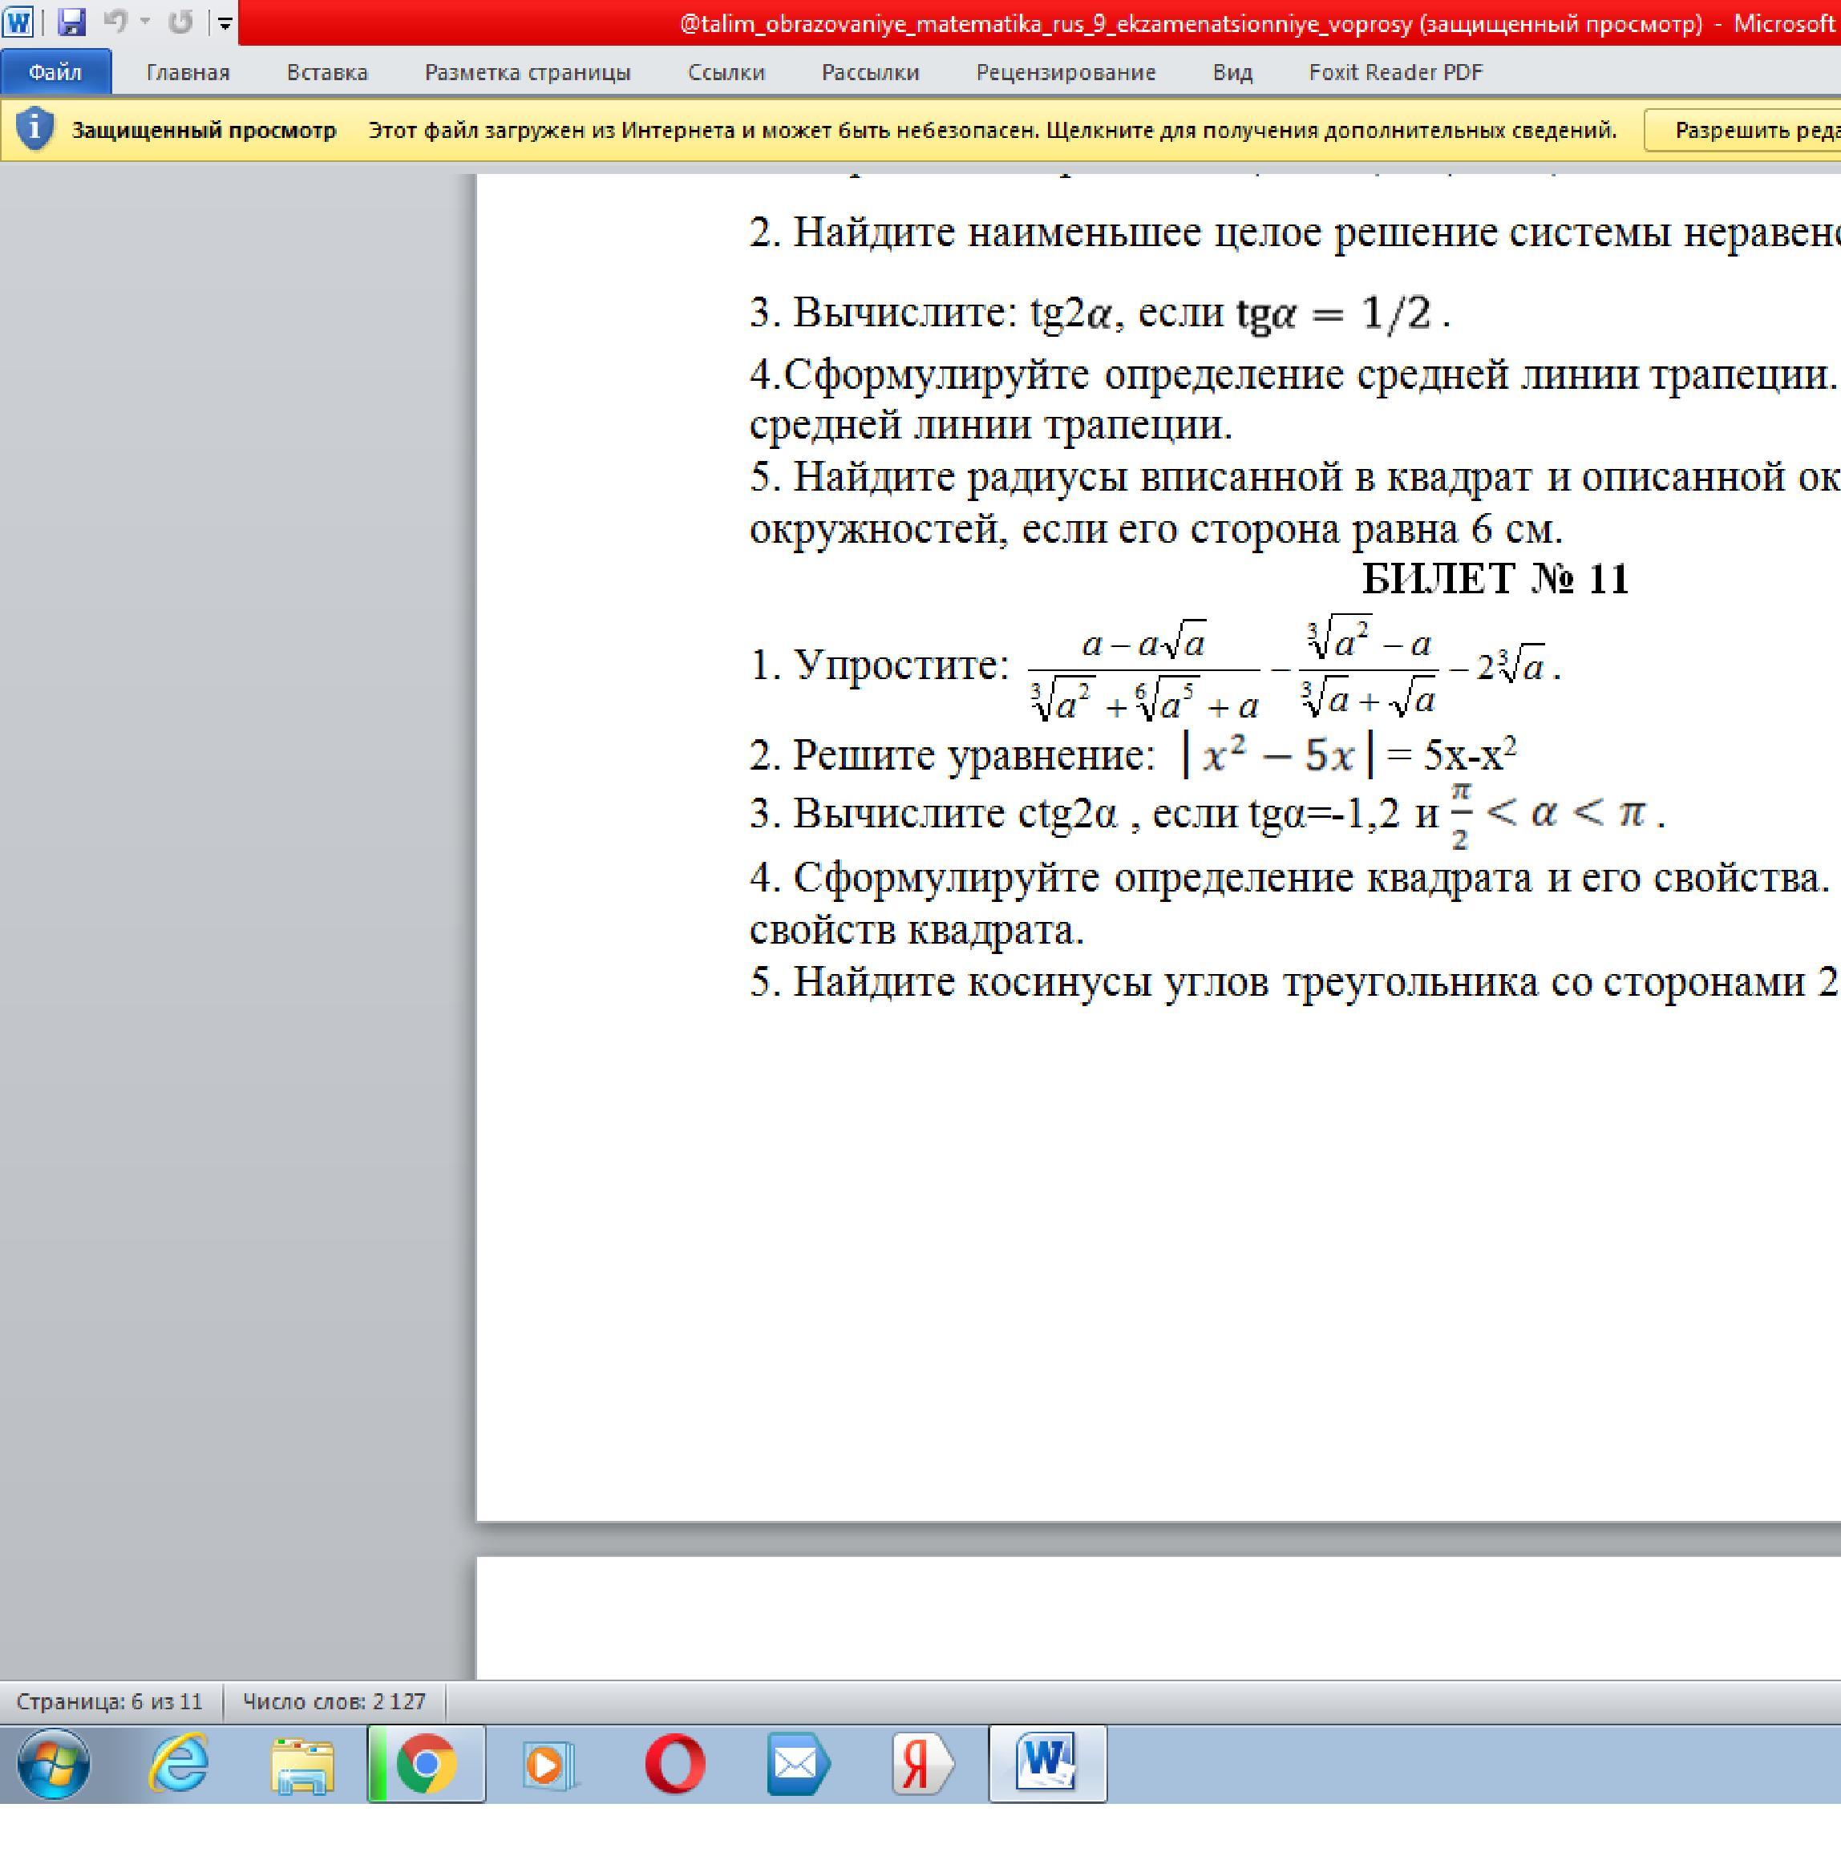Open the mail app on taskbar
The image size is (1841, 1860).
click(797, 1763)
